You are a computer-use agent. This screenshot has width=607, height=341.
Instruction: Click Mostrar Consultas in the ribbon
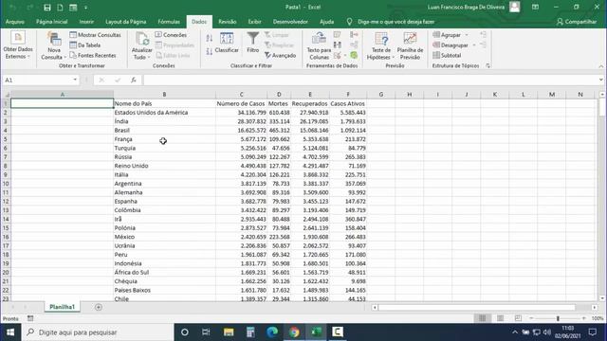[95, 35]
